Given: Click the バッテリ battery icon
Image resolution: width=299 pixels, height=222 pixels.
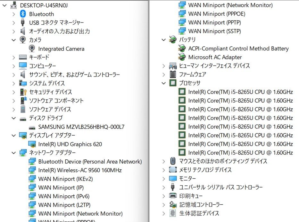Looking at the screenshot, I should click(173, 40).
